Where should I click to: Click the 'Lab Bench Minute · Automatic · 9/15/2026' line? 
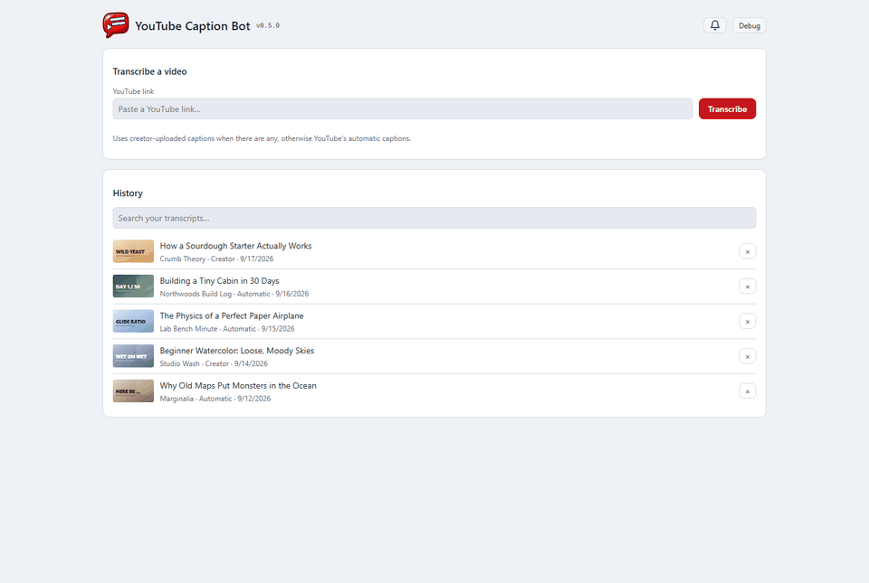[x=227, y=329]
